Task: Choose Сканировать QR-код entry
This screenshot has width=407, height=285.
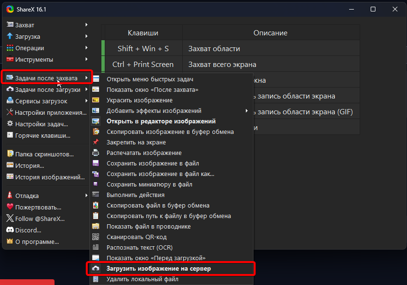Action: (171, 237)
